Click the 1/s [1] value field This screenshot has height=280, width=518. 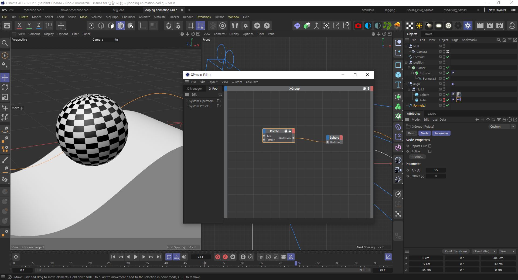point(436,170)
